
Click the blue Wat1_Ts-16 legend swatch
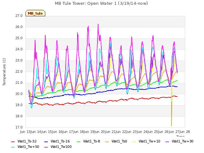pos(46,142)
